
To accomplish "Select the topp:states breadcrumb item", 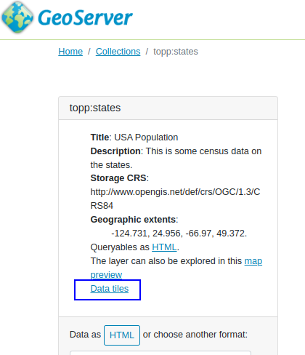I will coord(176,52).
